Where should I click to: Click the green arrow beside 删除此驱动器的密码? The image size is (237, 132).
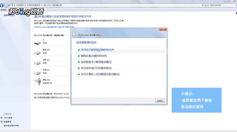click(x=79, y=56)
